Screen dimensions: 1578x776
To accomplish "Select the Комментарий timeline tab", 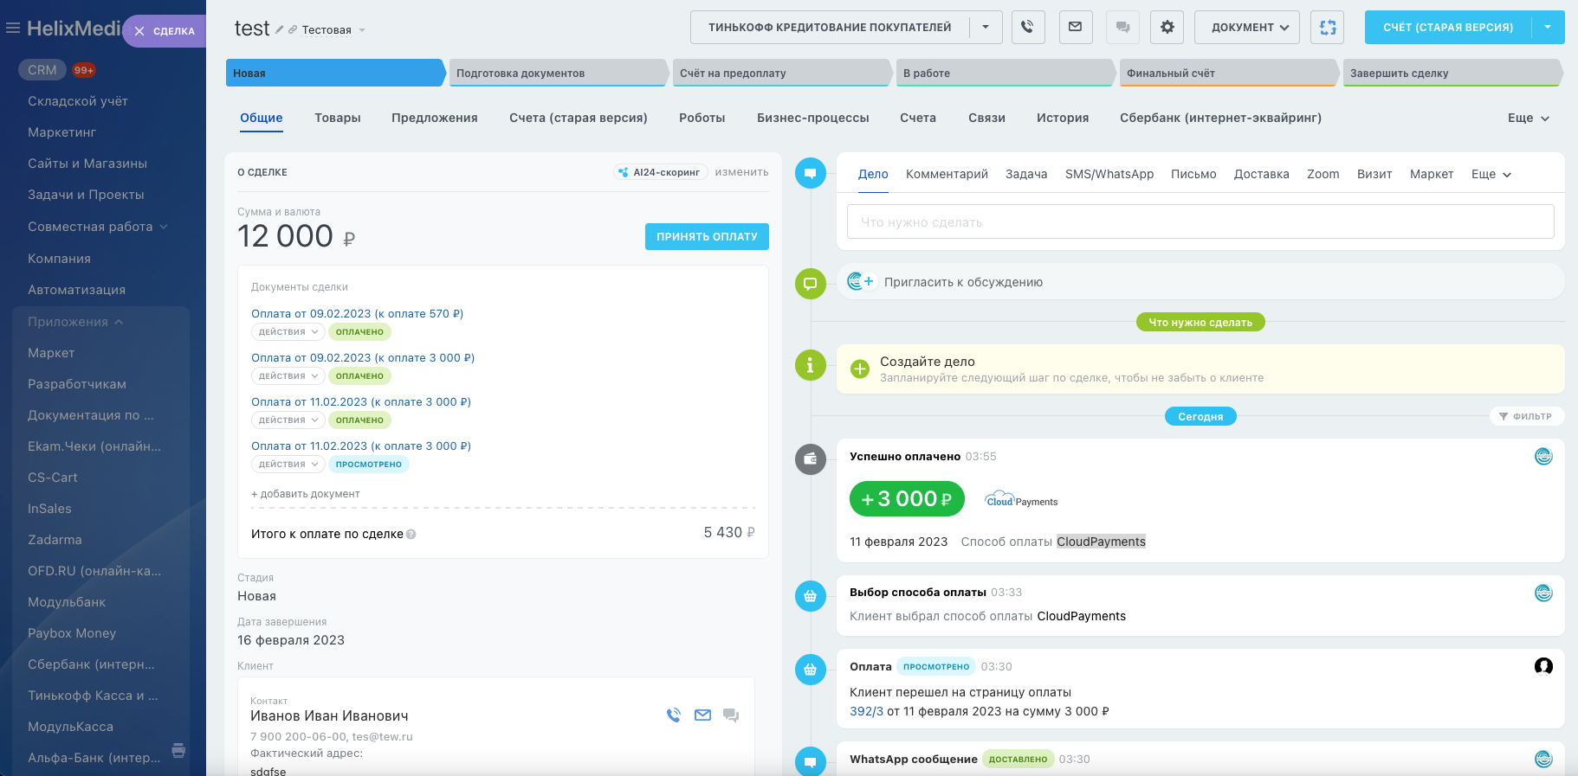I will 947,174.
